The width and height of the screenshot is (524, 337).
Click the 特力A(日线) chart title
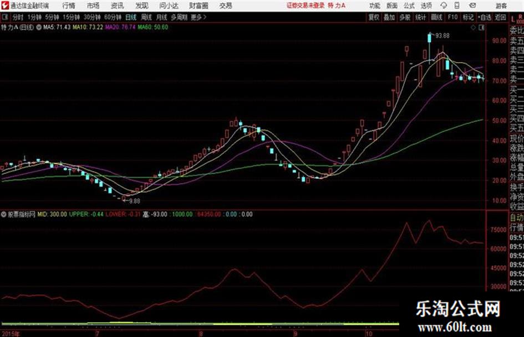(x=17, y=27)
